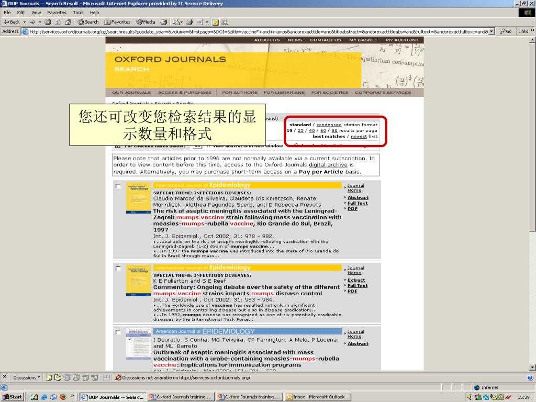Screen dimensions: 536x402
Task: Open American Journal of Epidemiology cover thumbnail
Action: click(138, 344)
